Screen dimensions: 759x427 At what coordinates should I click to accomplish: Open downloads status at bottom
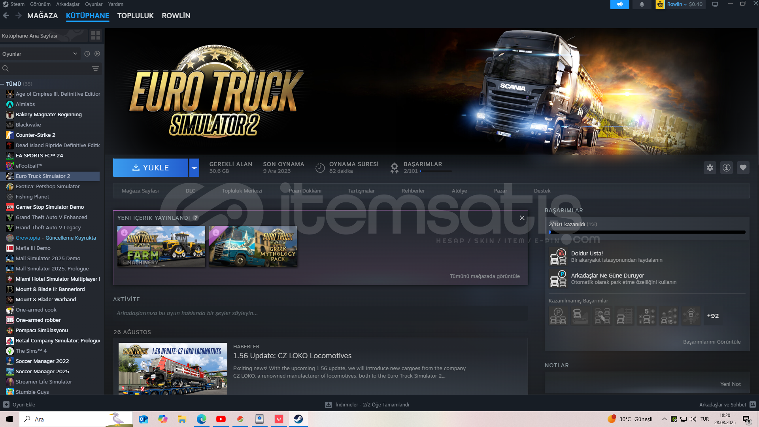click(x=367, y=404)
